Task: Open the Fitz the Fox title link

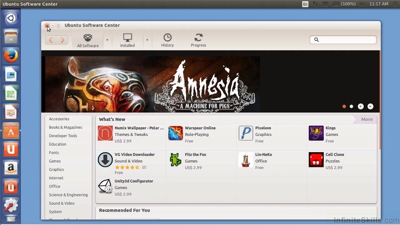Action: 196,155
